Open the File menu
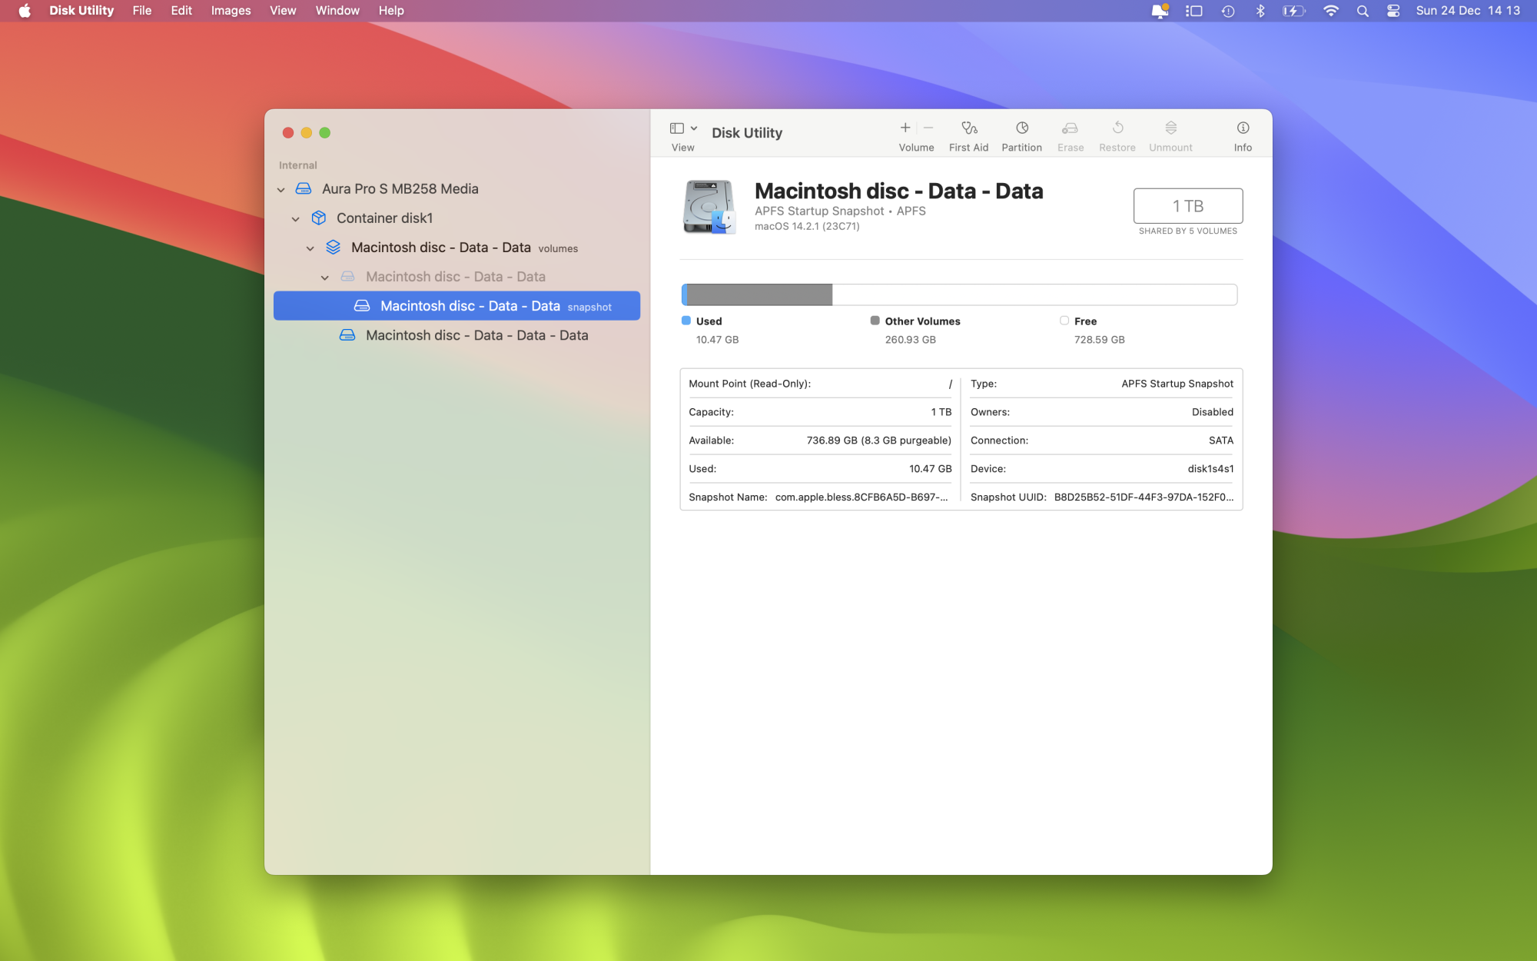The width and height of the screenshot is (1537, 961). point(142,11)
